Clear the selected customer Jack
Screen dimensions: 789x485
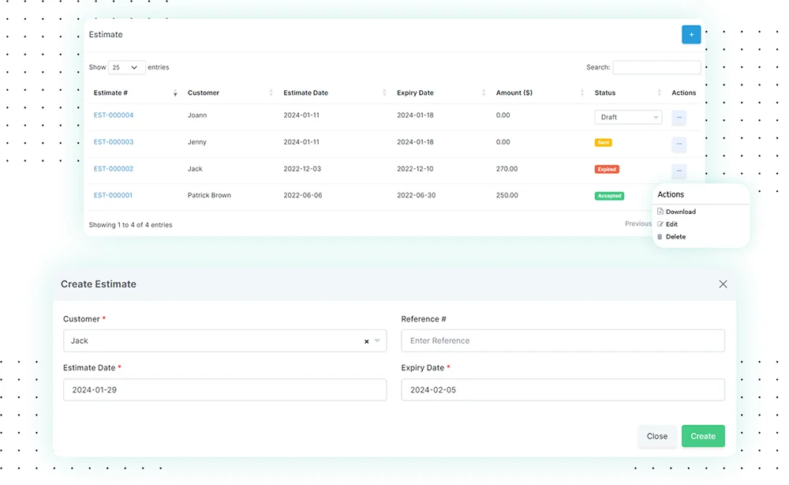(366, 341)
